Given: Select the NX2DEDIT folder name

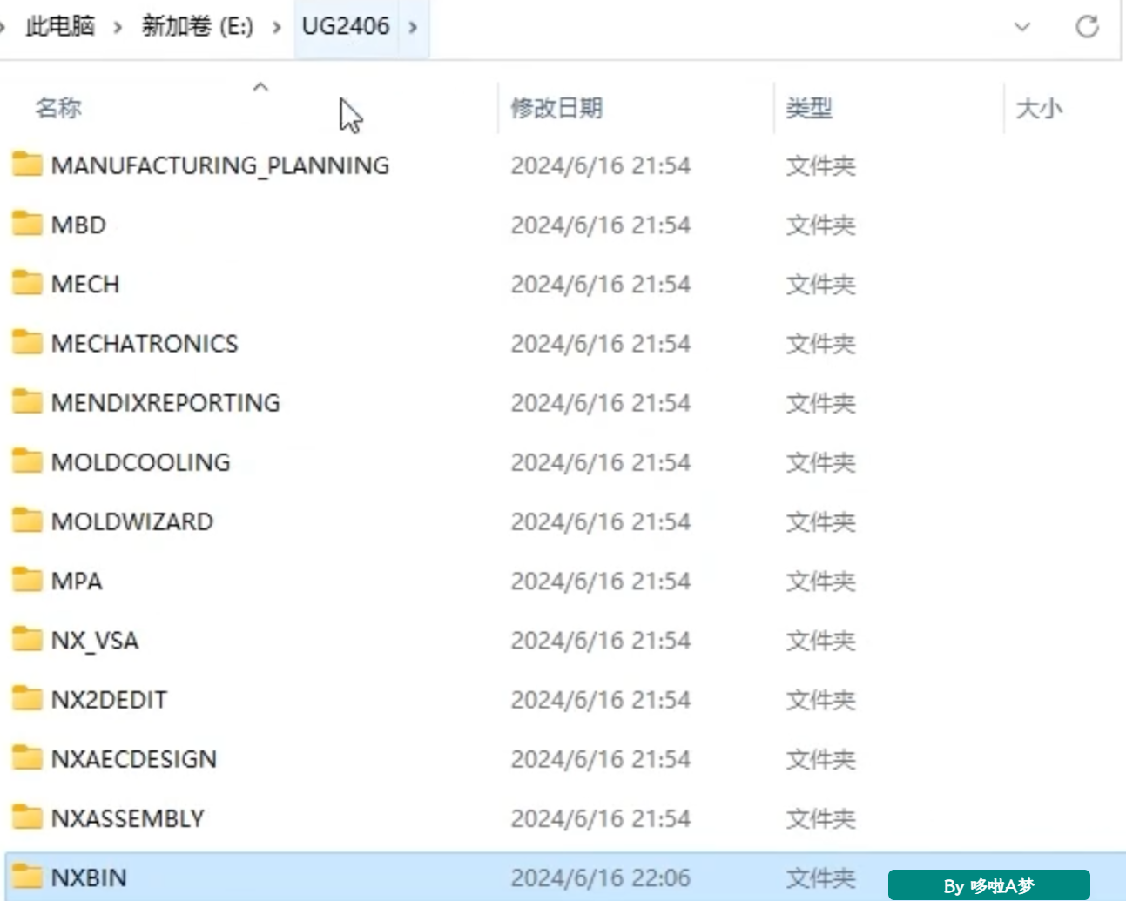Looking at the screenshot, I should click(109, 699).
